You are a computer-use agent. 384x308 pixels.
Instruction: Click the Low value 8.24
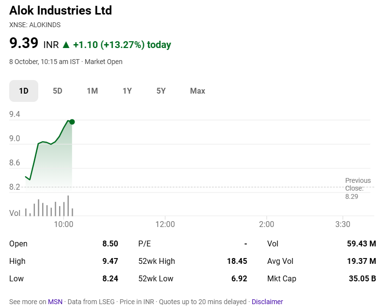(110, 278)
